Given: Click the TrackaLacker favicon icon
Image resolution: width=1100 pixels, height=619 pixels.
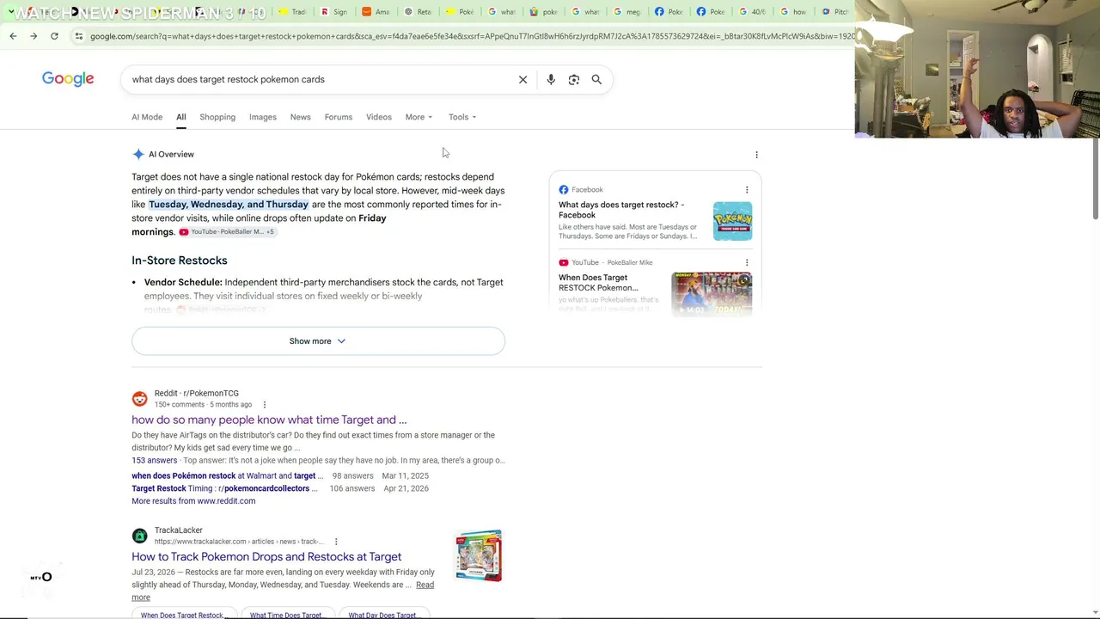Looking at the screenshot, I should pos(139,536).
